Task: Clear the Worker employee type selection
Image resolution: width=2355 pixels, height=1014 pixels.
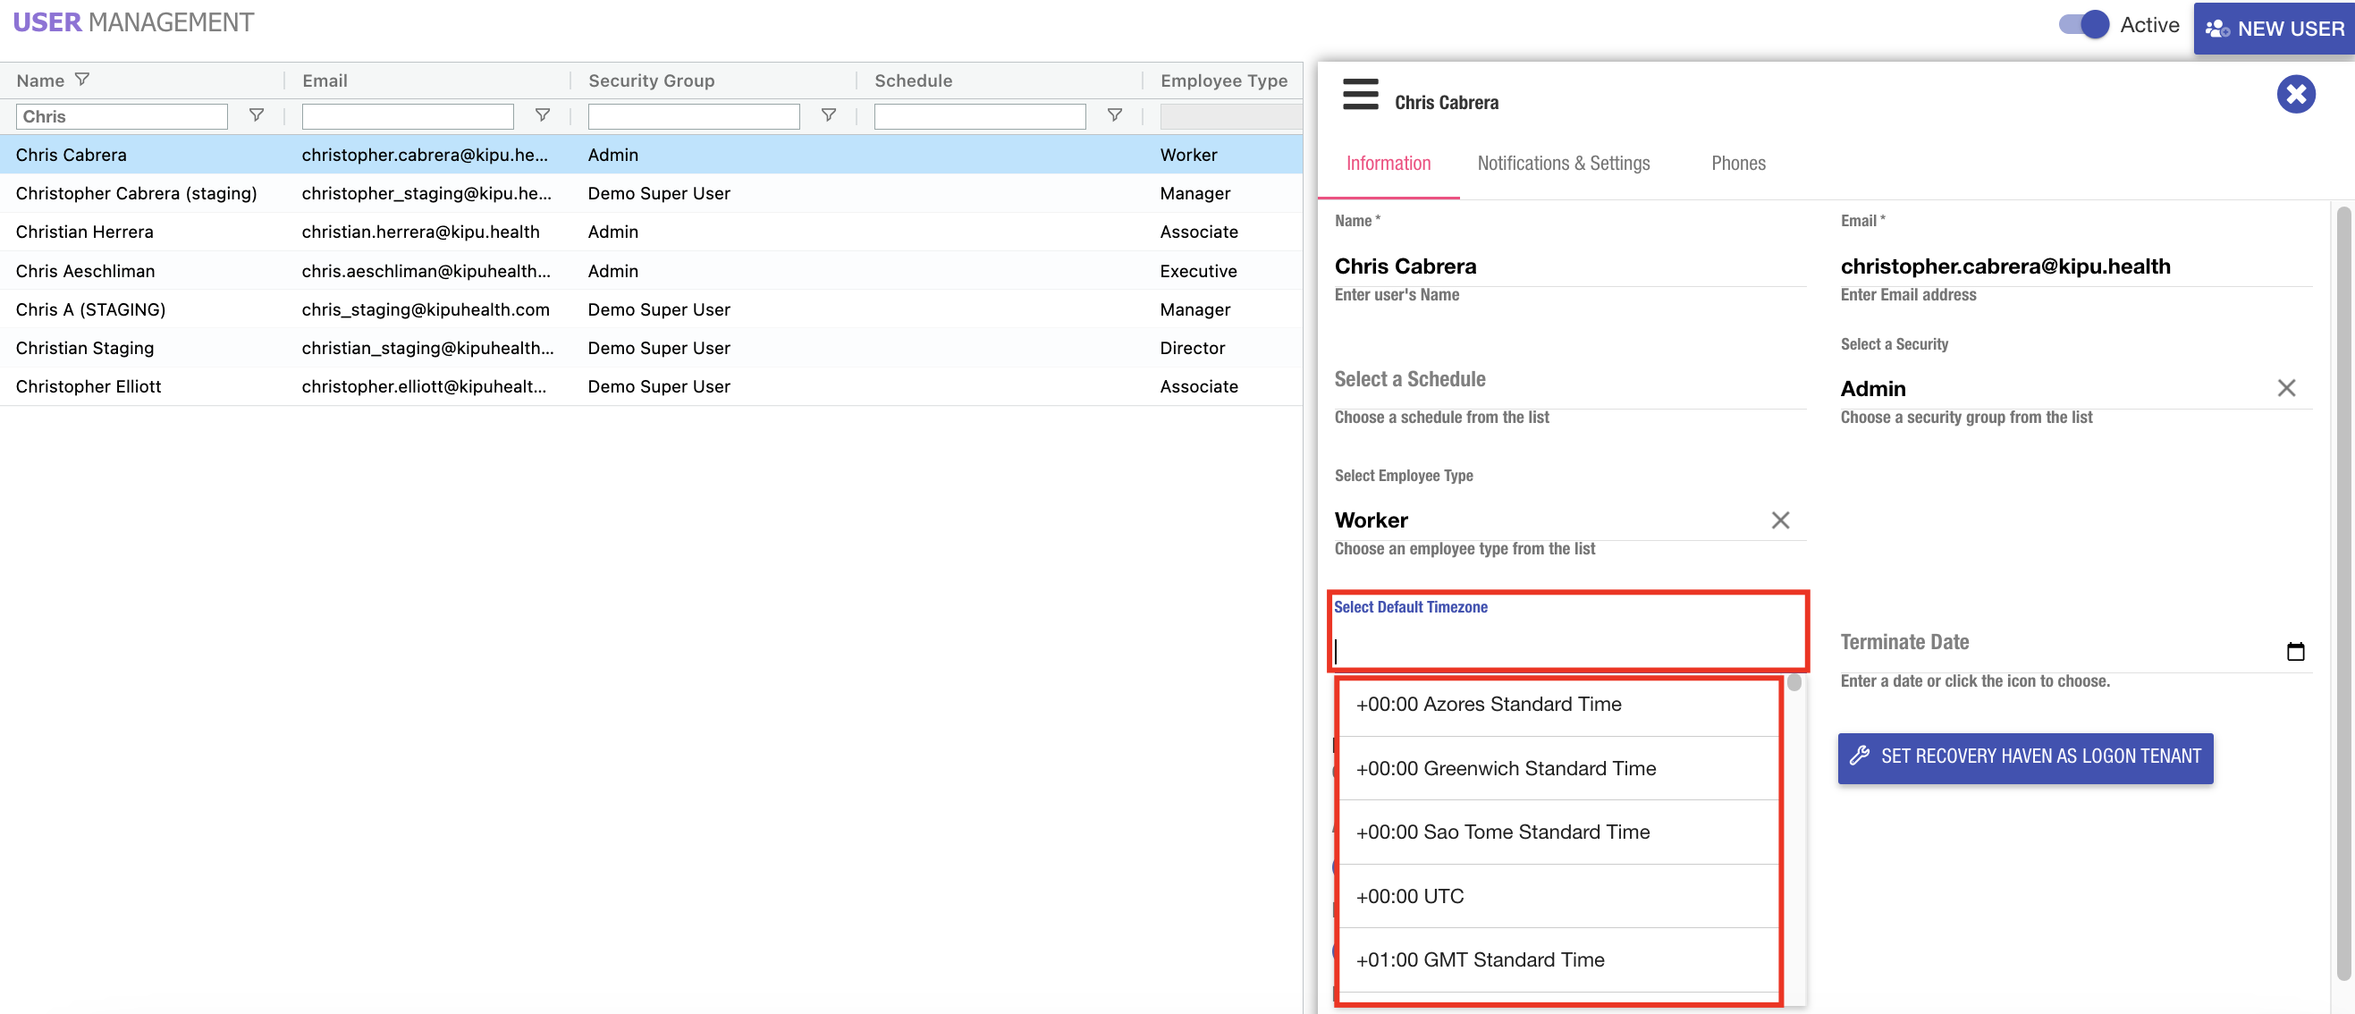Action: (1780, 520)
